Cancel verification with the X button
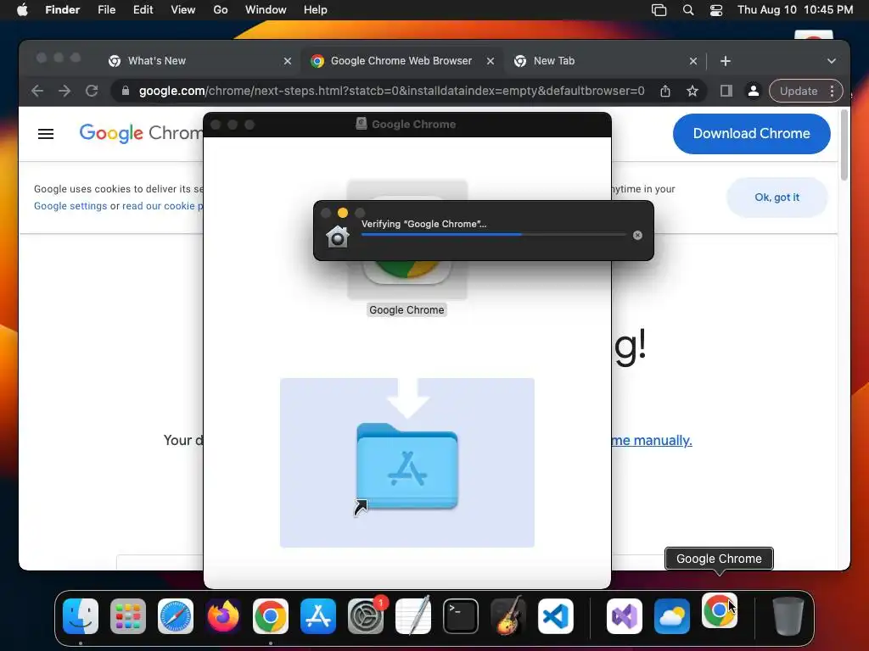This screenshot has height=651, width=869. point(637,236)
